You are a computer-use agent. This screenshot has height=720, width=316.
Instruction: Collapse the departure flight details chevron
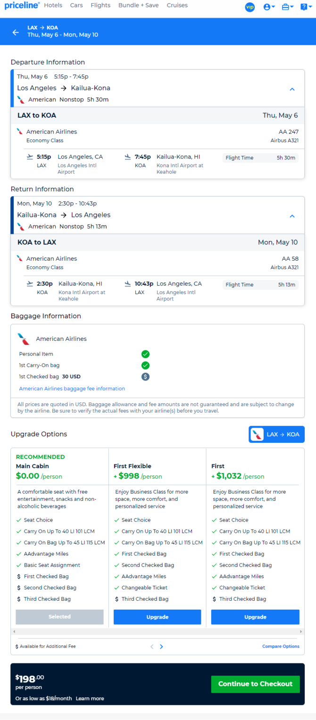(292, 89)
